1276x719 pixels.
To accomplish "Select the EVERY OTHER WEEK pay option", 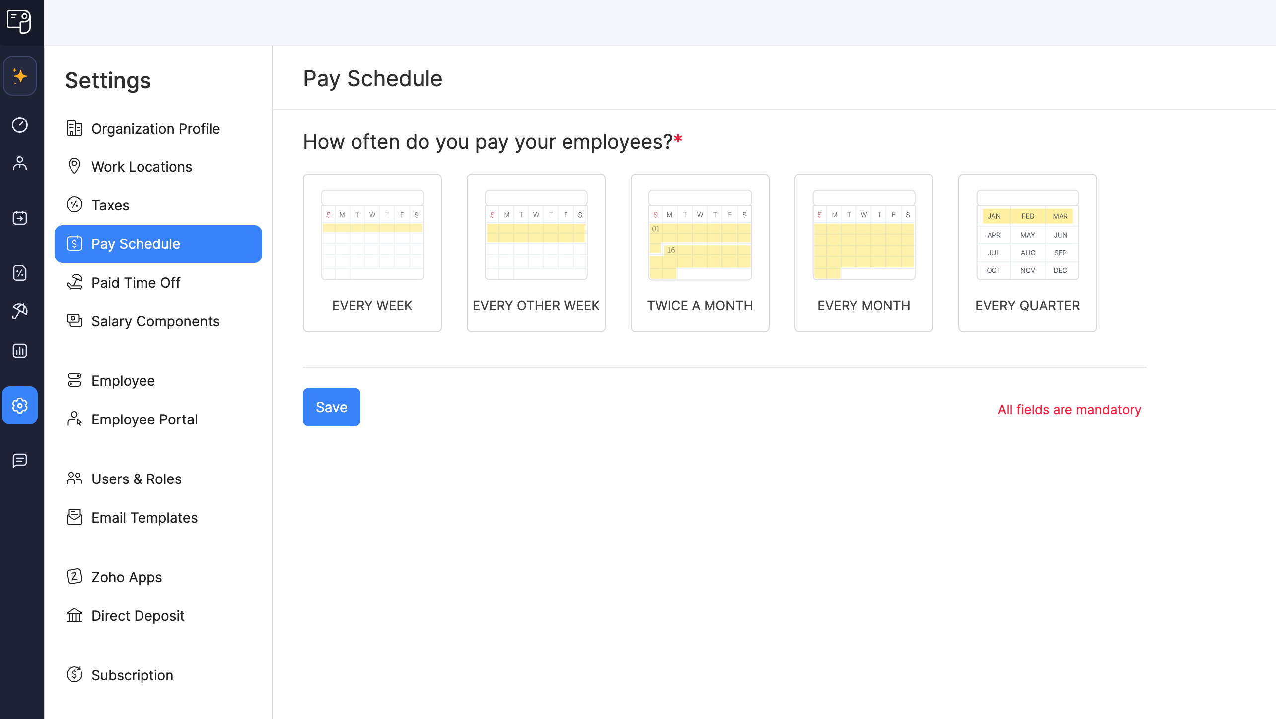I will [x=536, y=253].
